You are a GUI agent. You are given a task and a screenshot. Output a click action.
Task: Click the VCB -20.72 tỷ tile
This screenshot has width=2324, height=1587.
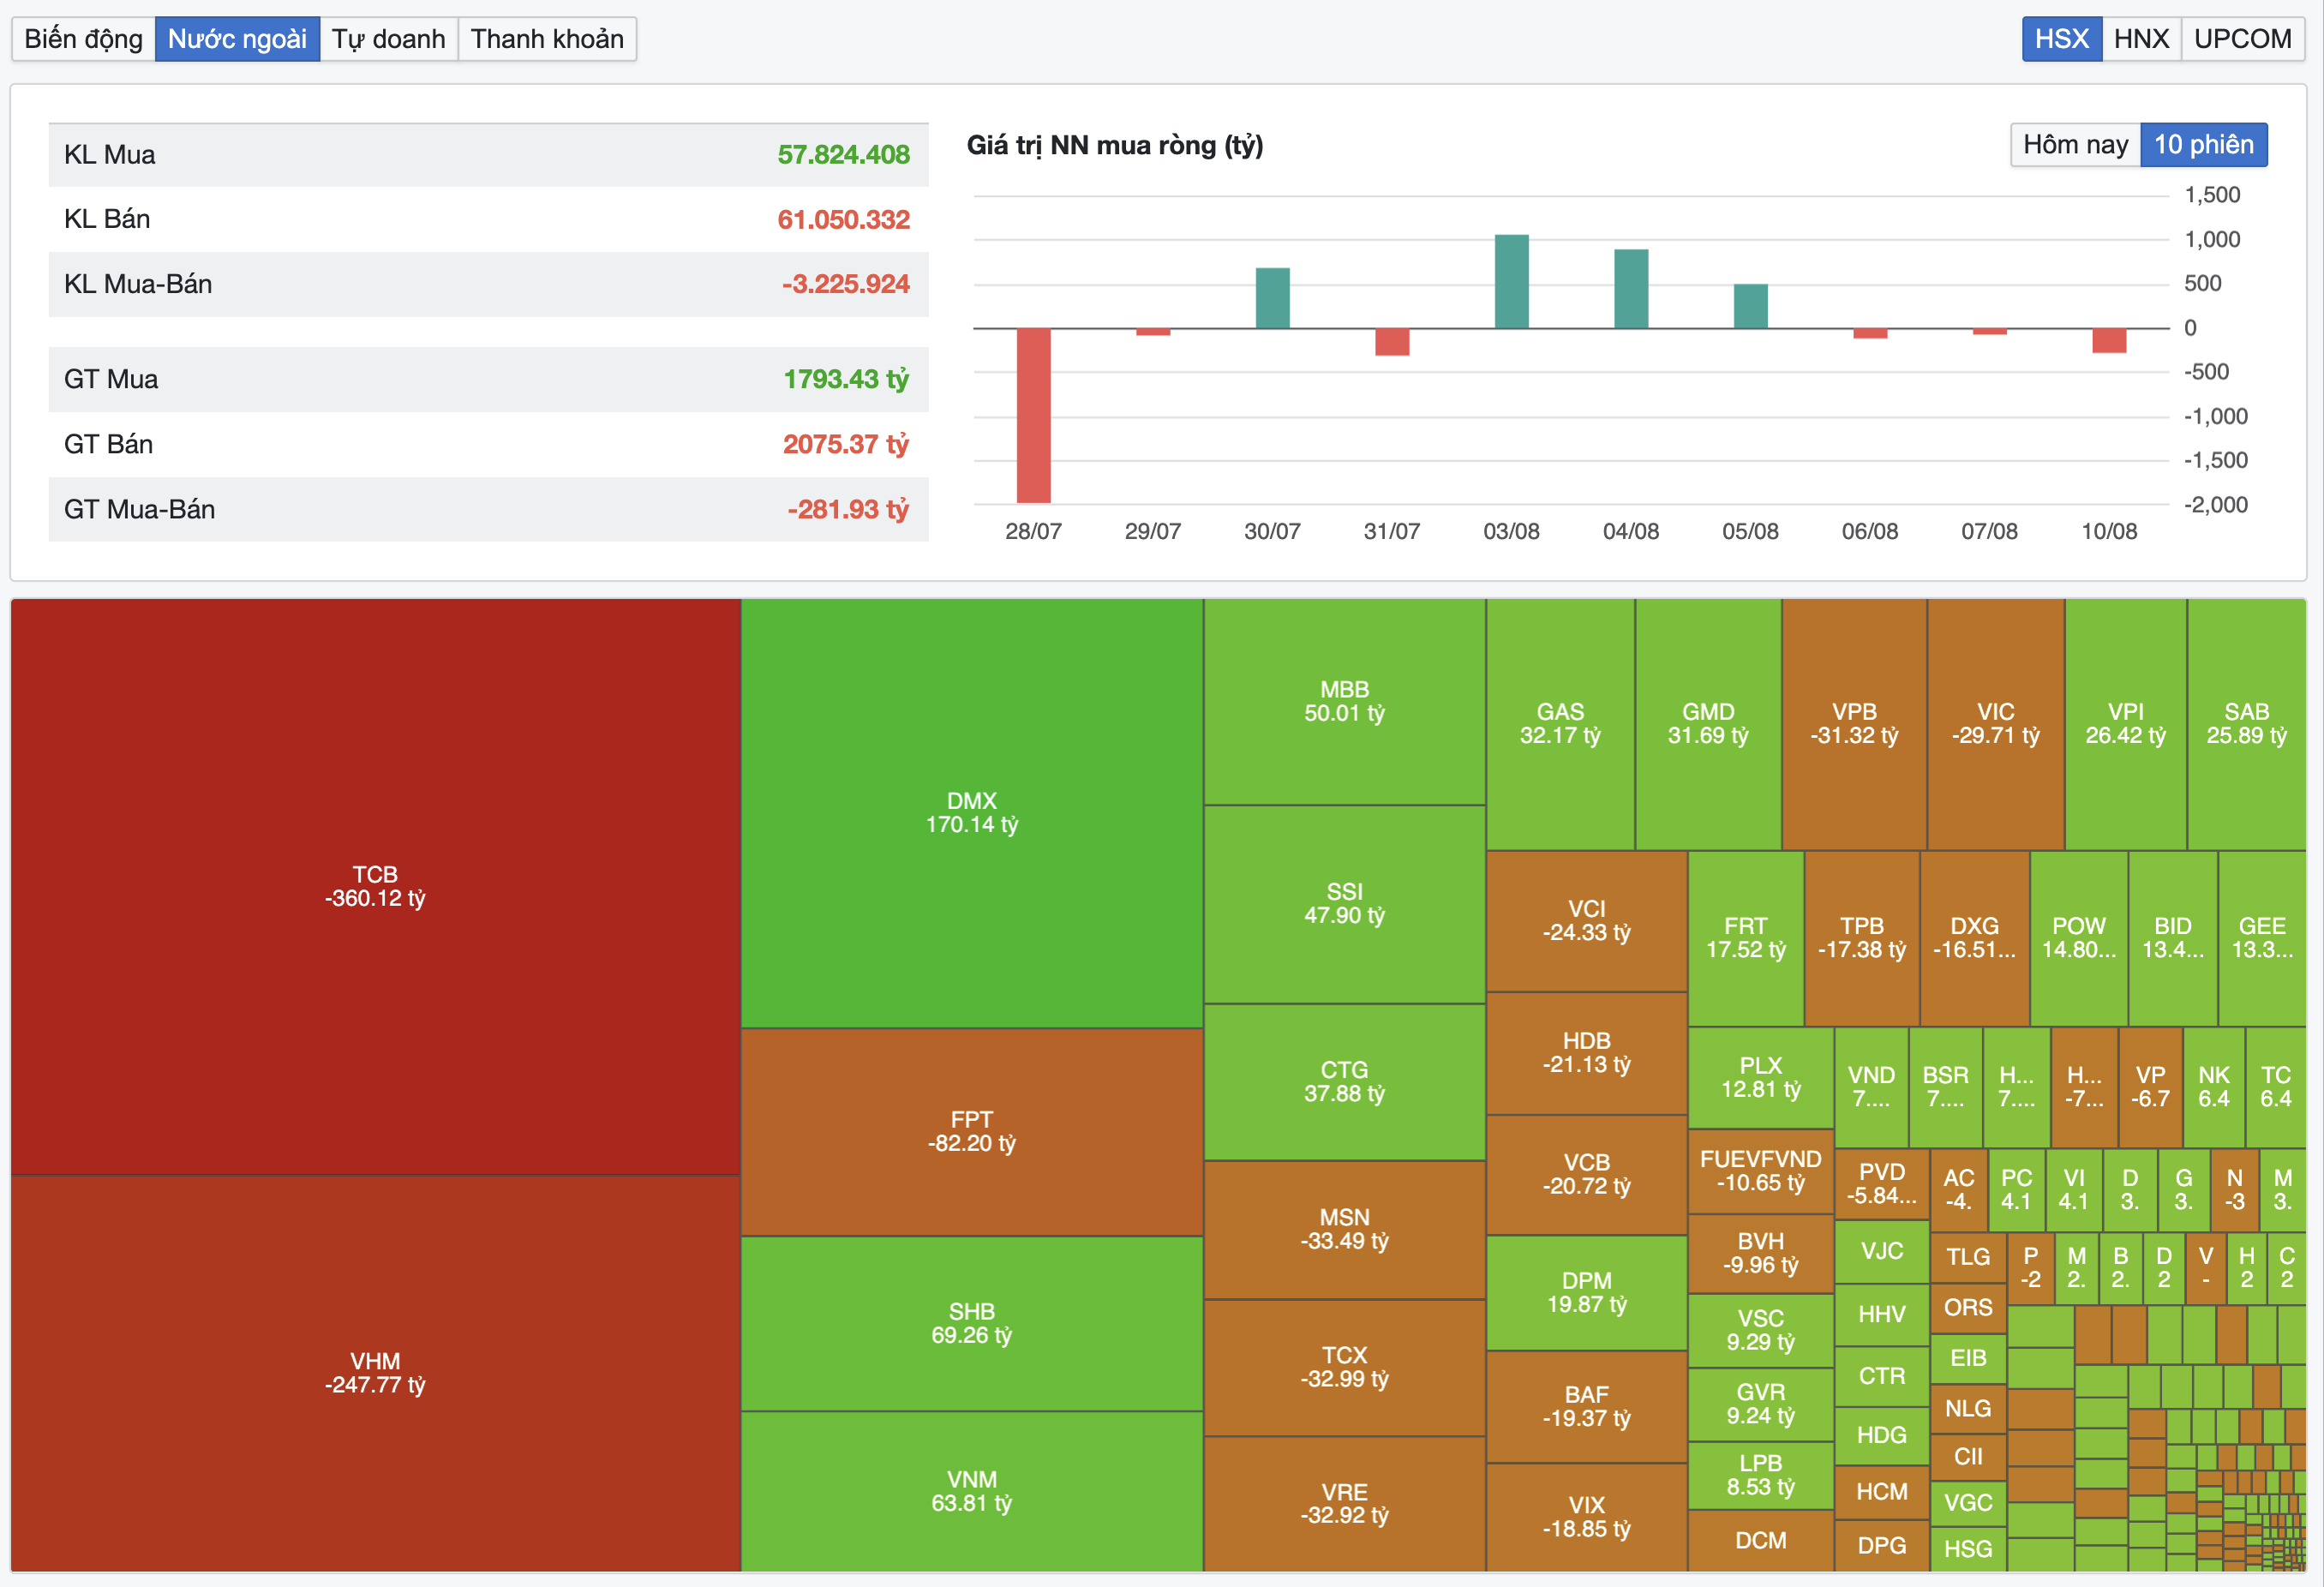click(x=1587, y=1175)
